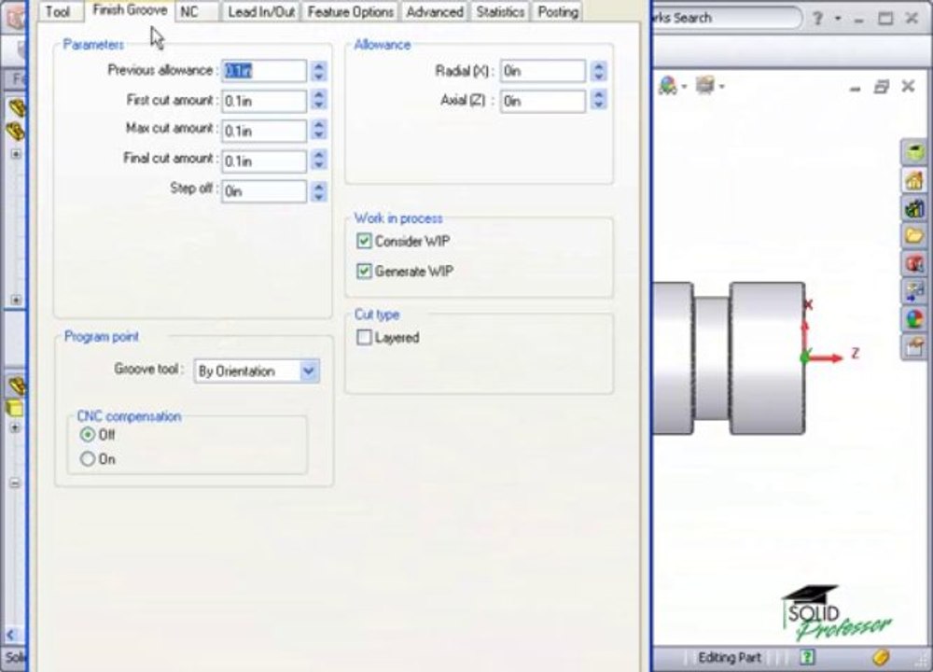Image resolution: width=933 pixels, height=672 pixels.
Task: Click the Previous allowance input field
Action: click(x=264, y=71)
